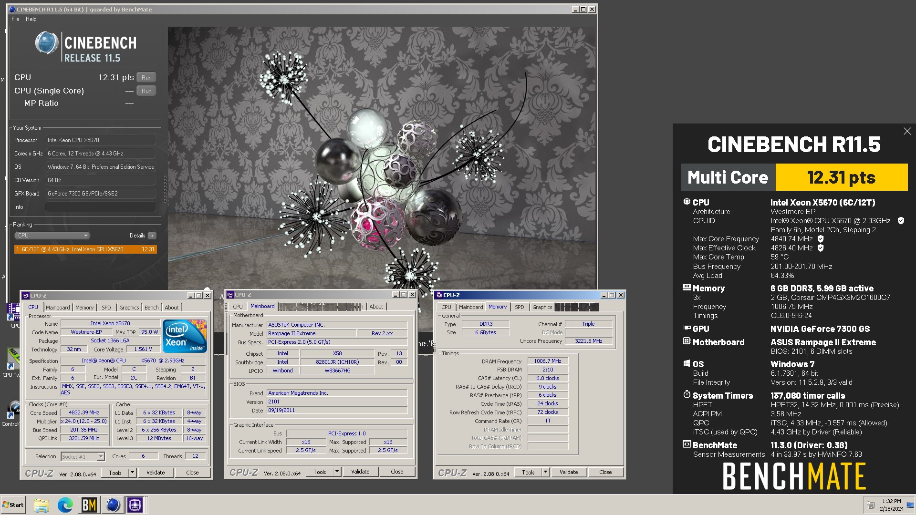Click the Cinebench title bar icon
The image size is (916, 515).
pyautogui.click(x=12, y=10)
